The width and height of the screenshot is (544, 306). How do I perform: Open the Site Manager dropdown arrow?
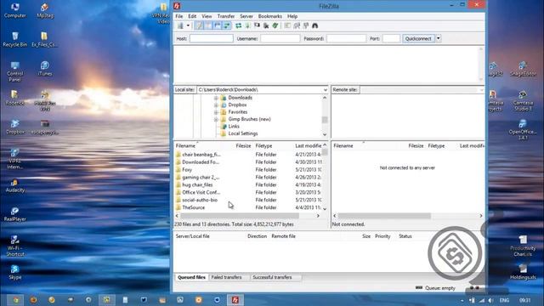point(188,25)
